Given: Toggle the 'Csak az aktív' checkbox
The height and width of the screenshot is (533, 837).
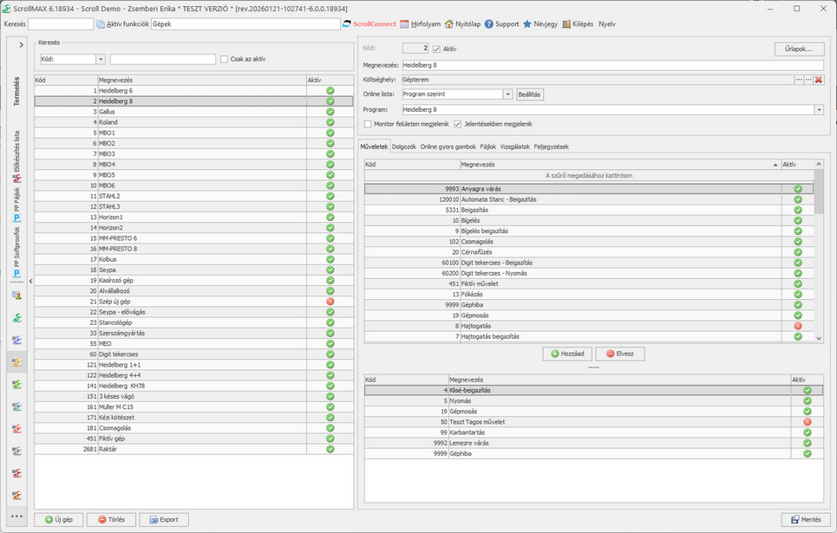Looking at the screenshot, I should pos(224,59).
